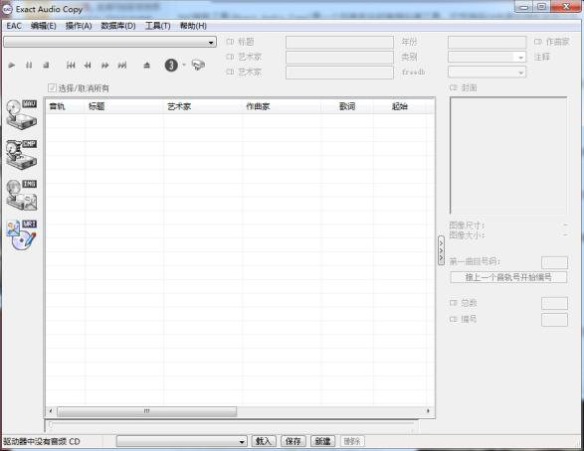Click the 作曲家 column header

click(282, 106)
